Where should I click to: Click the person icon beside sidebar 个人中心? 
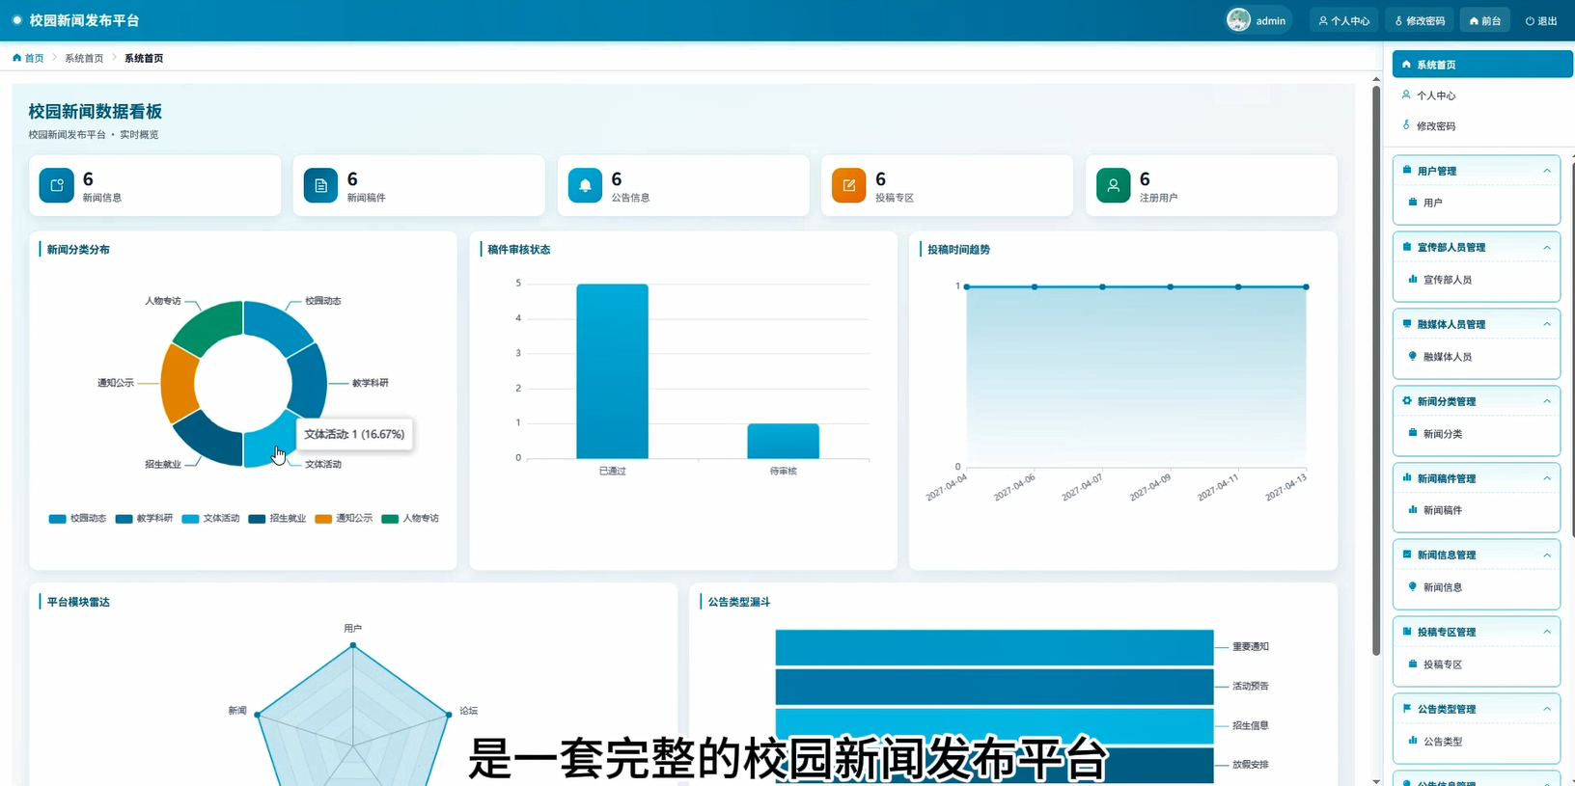[1406, 95]
